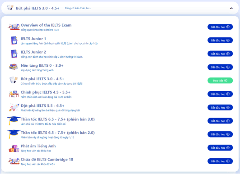Click the Chinh phục IELTS desk icon
Image resolution: width=240 pixels, height=174 pixels.
tap(14, 94)
